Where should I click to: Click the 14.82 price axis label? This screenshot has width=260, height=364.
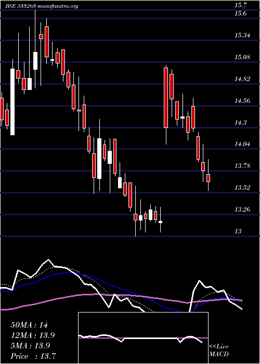(x=242, y=79)
